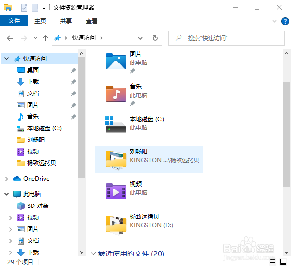Image resolution: width=291 pixels, height=268 pixels.
Task: Expand 图片 under 此电脑
Action: [10, 229]
